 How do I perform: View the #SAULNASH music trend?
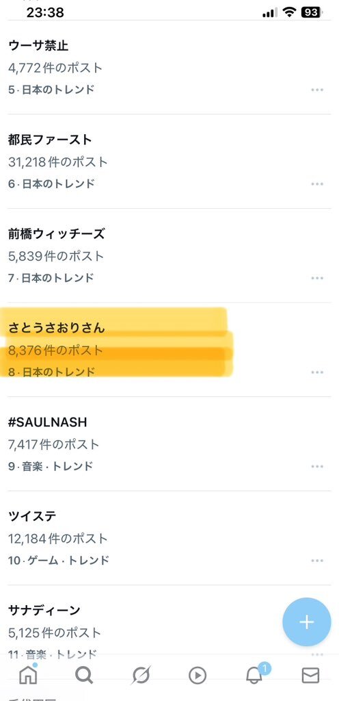click(x=169, y=444)
